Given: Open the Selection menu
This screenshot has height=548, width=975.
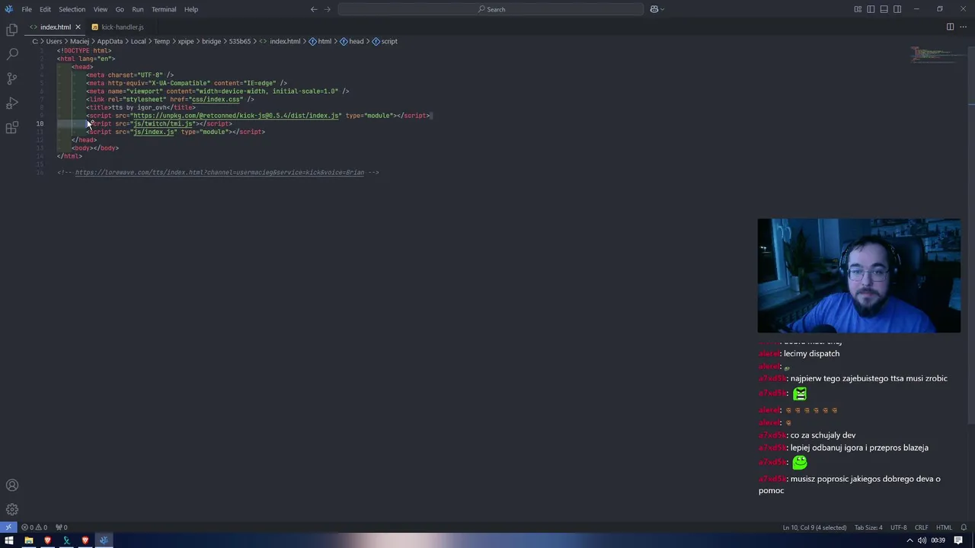Looking at the screenshot, I should point(72,9).
